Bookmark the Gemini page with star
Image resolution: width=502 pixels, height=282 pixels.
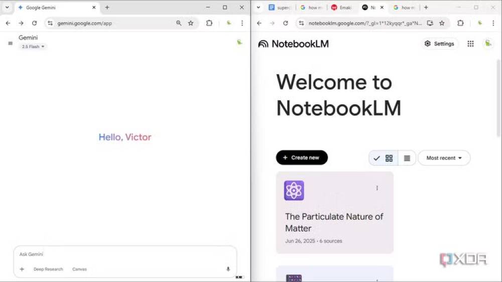click(x=191, y=23)
